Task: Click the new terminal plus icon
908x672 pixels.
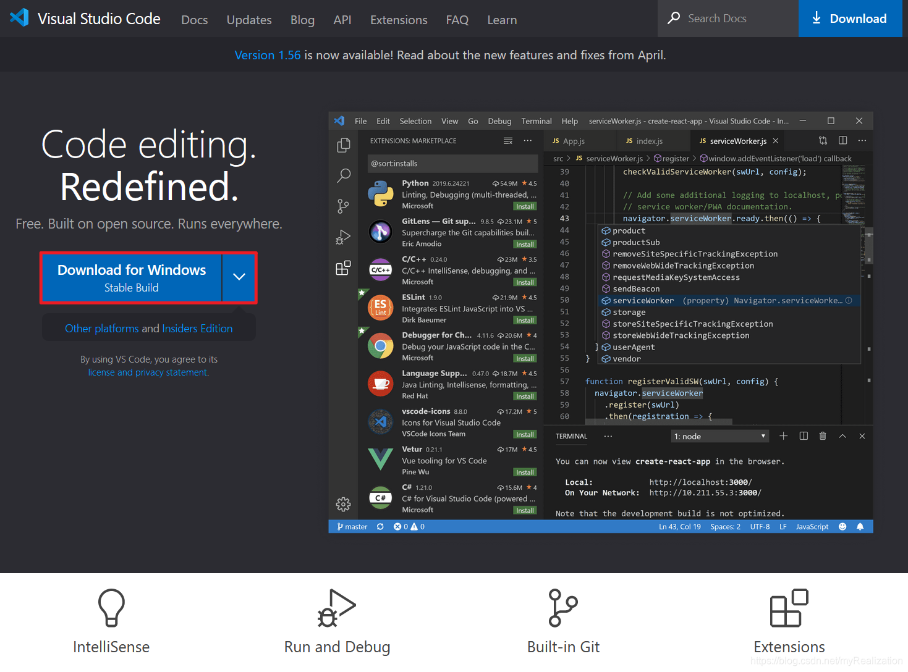Action: (x=783, y=436)
